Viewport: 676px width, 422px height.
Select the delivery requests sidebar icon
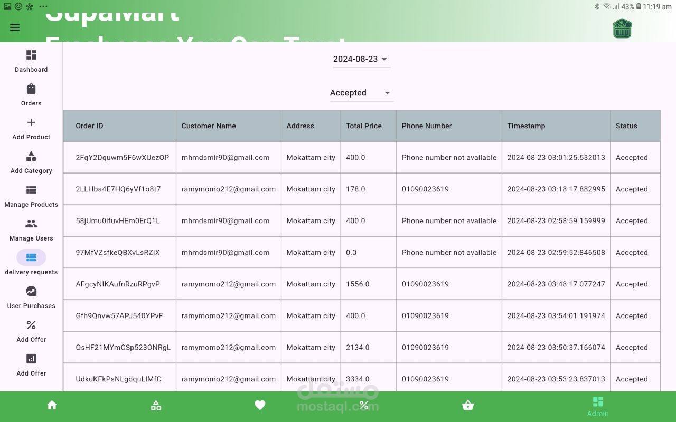(31, 257)
